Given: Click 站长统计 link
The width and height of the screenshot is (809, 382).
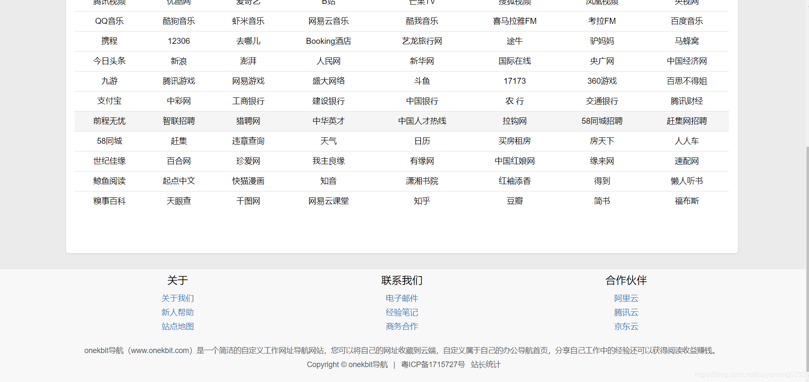Looking at the screenshot, I should click(x=486, y=365).
